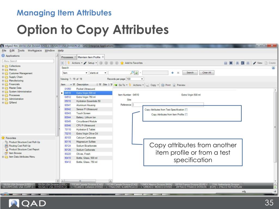279x209 pixels.
Task: Open the File menu
Action: coord(4,50)
